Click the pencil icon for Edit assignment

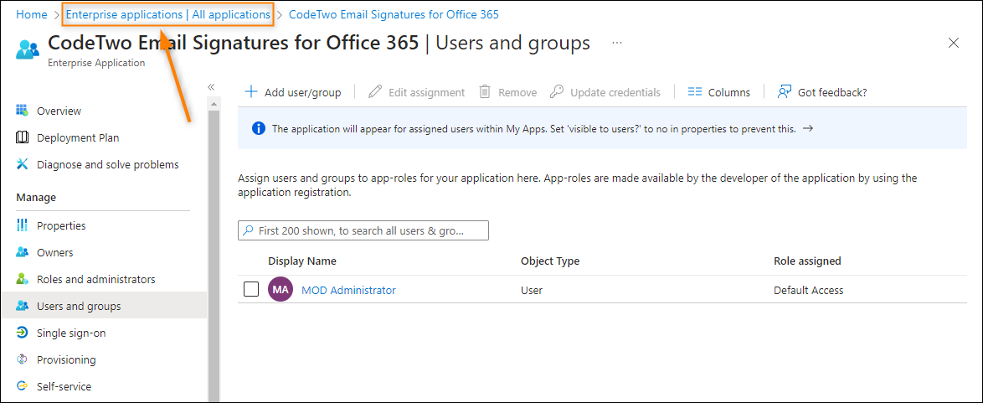[375, 91]
